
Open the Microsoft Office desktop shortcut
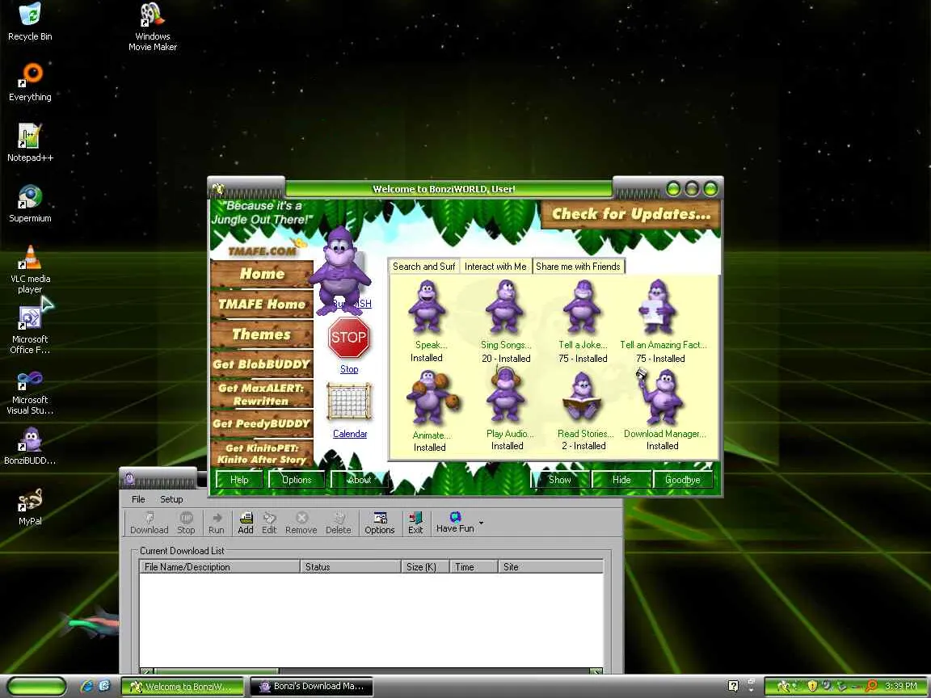pos(30,330)
